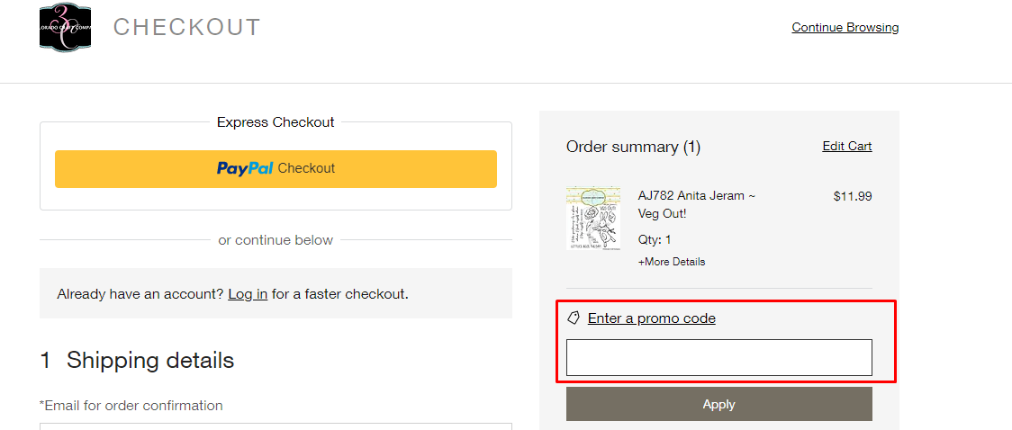Click the Shipping details heading
The width and height of the screenshot is (1012, 430).
point(149,360)
